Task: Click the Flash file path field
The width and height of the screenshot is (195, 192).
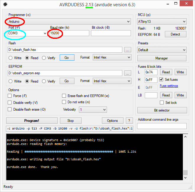Action: (x=65, y=50)
